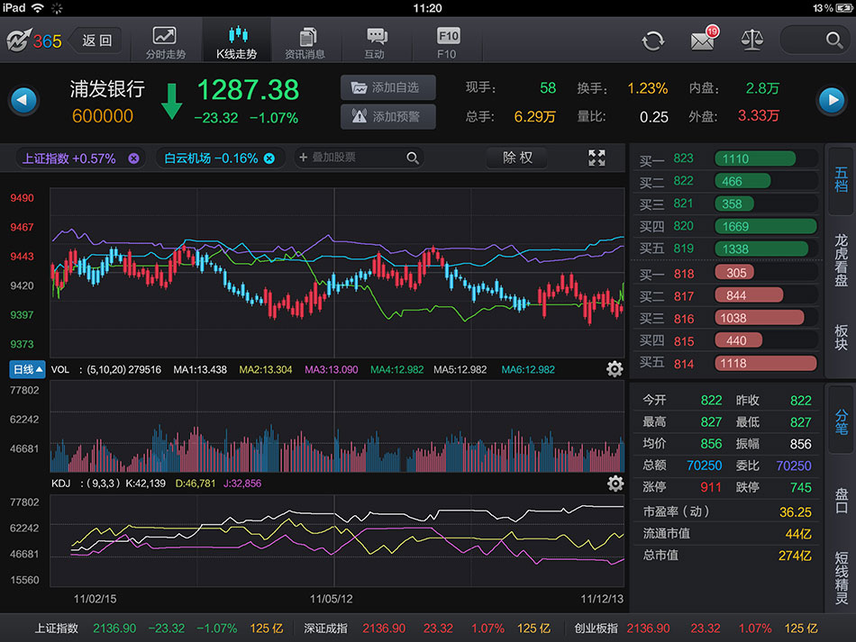Click the 1118 volume bar at 814
The image size is (856, 642).
pyautogui.click(x=766, y=363)
